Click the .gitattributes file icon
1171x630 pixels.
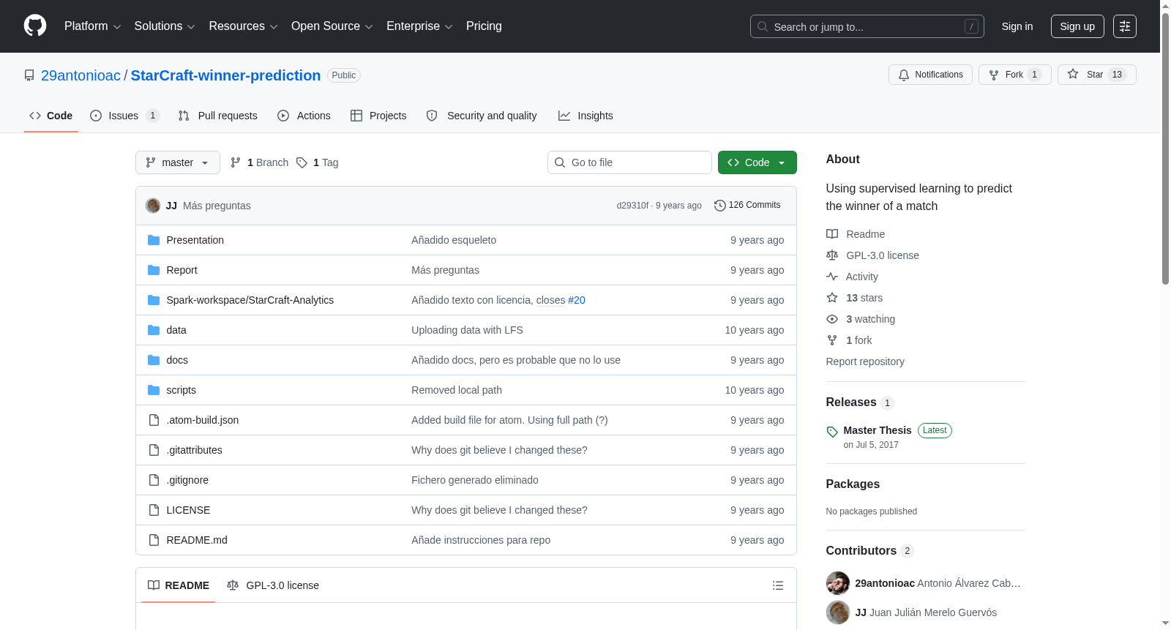tap(154, 450)
